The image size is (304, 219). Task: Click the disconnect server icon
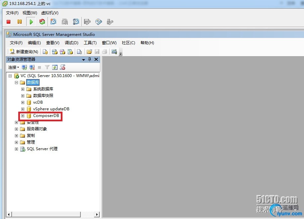(x=32, y=67)
